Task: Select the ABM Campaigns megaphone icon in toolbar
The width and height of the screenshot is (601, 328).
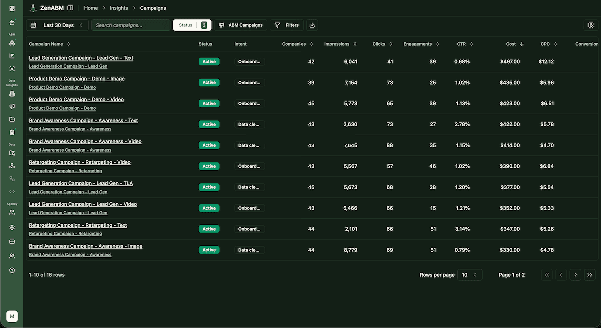Action: point(222,25)
